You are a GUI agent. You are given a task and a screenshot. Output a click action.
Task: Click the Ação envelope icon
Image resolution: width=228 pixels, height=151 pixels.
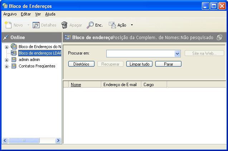(x=112, y=25)
